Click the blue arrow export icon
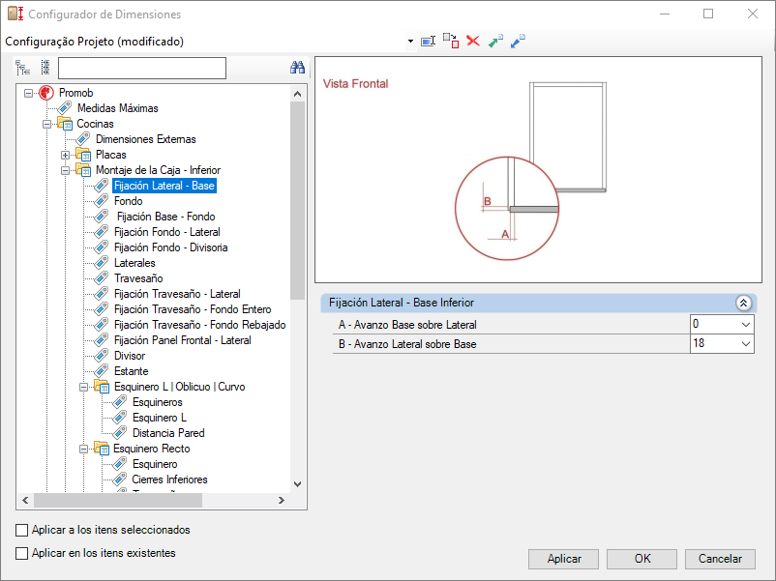Screen dimensions: 776x581 click(x=518, y=42)
